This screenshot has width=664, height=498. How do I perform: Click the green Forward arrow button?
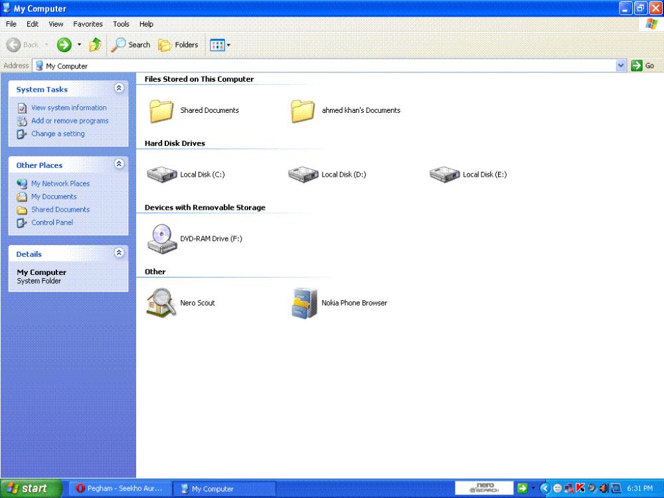click(64, 44)
